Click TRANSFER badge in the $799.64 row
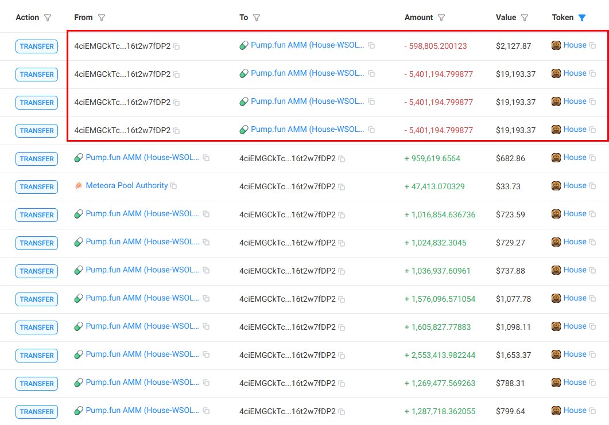Image resolution: width=609 pixels, height=425 pixels. pos(37,412)
